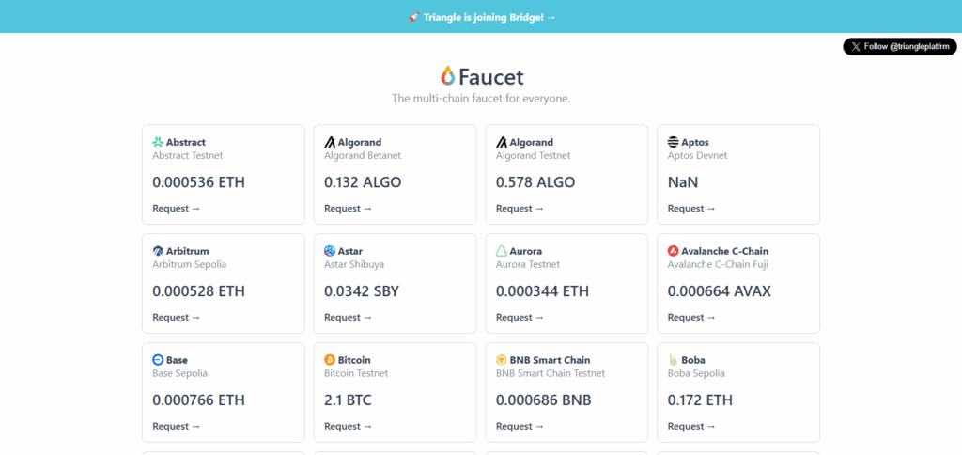Follow @triangleplatfrm on X
Screen dimensions: 962x455
tap(900, 47)
